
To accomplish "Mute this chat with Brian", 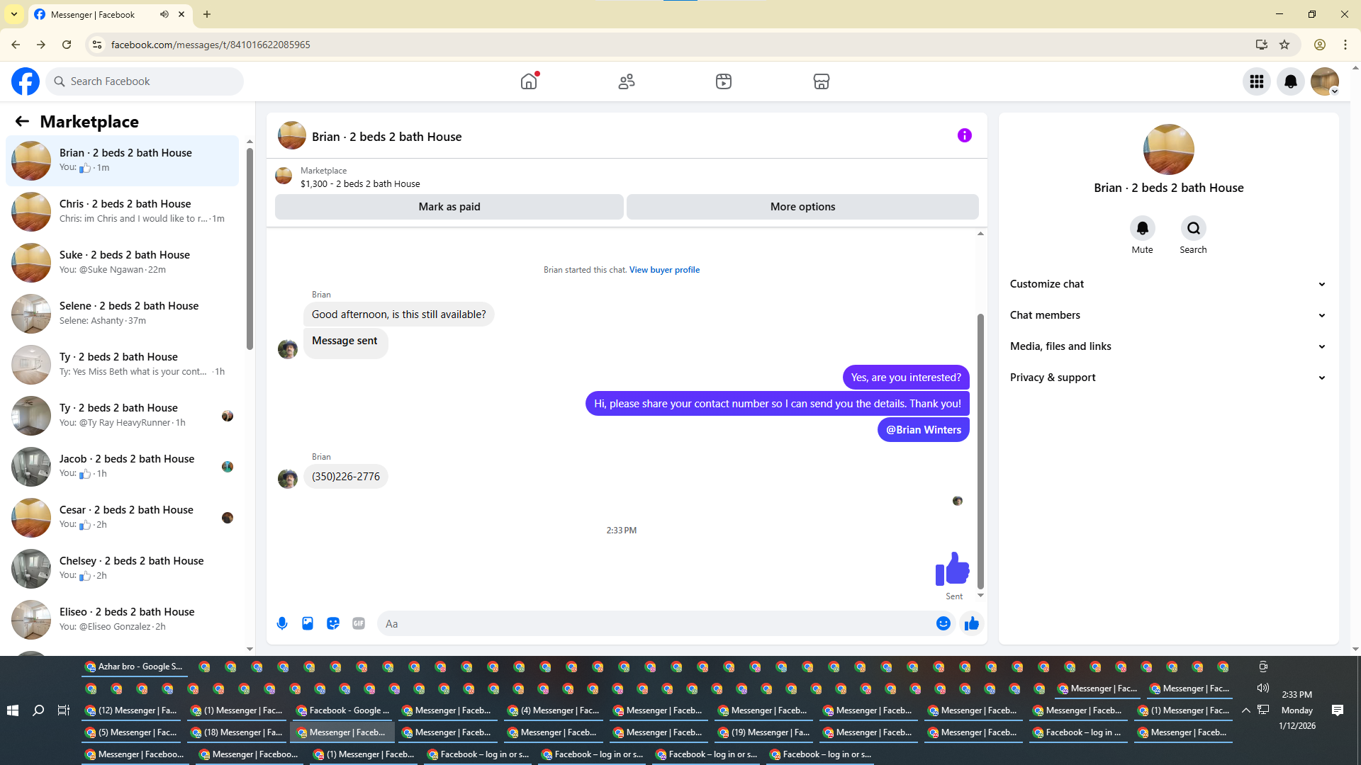I will (1142, 229).
